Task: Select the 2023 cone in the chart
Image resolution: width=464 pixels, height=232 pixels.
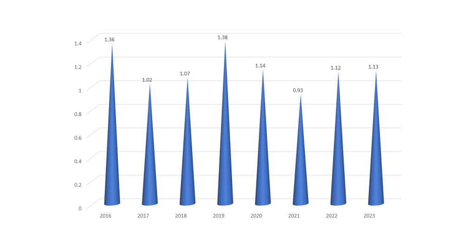Action: point(376,167)
